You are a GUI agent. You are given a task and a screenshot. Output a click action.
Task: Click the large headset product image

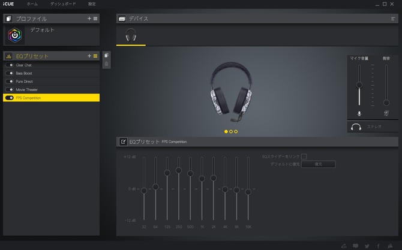point(231,92)
